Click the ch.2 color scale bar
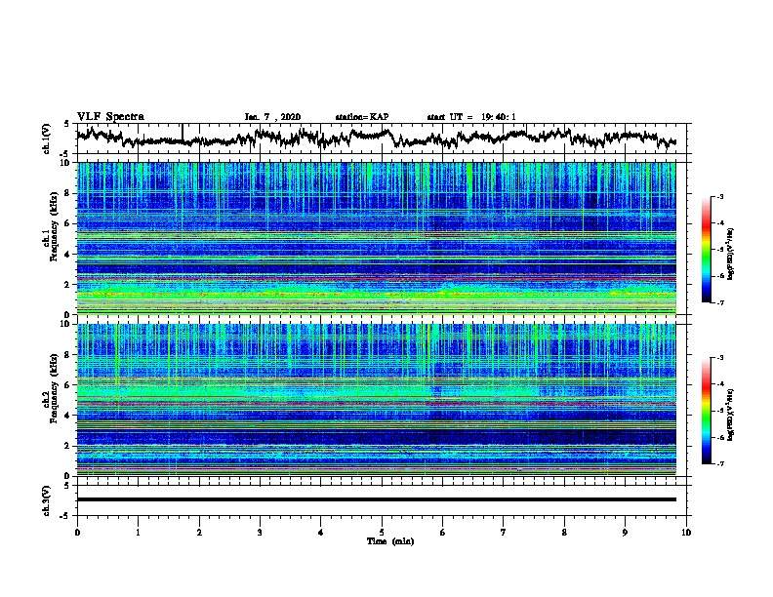 tap(707, 411)
